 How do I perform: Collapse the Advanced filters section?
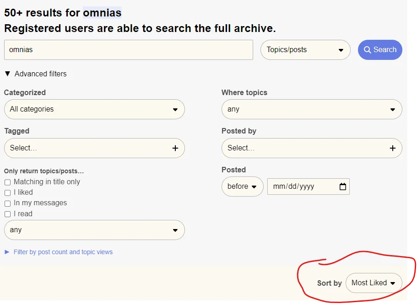pyautogui.click(x=36, y=74)
